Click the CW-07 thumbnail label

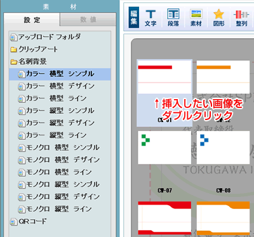pos(164,191)
